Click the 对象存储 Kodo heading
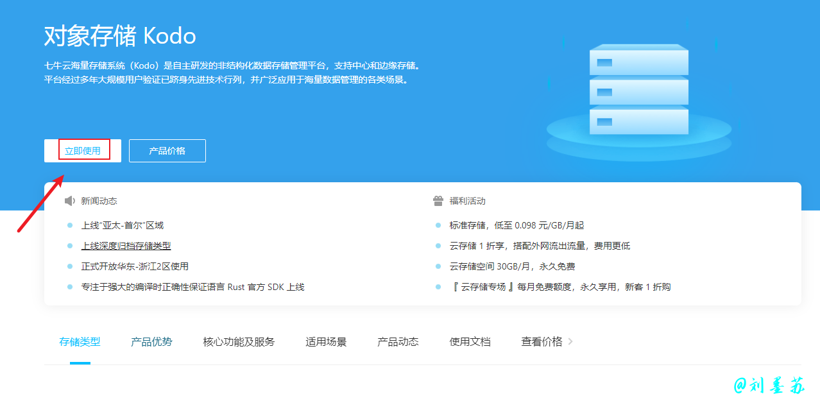Image resolution: width=820 pixels, height=403 pixels. (x=120, y=36)
